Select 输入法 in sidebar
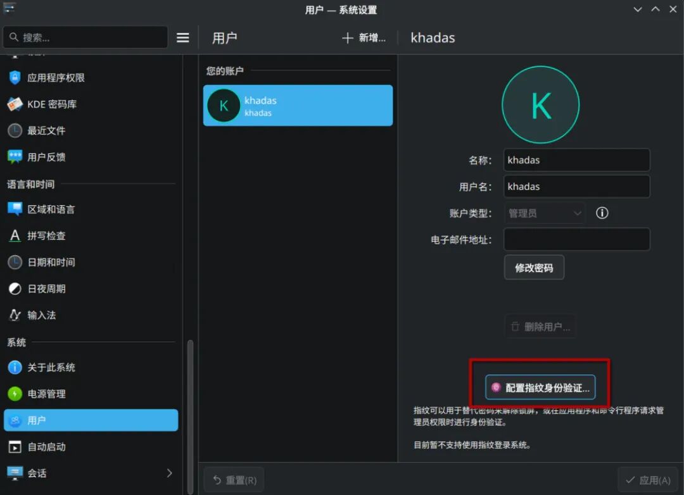Viewport: 684px width, 495px height. 91,315
